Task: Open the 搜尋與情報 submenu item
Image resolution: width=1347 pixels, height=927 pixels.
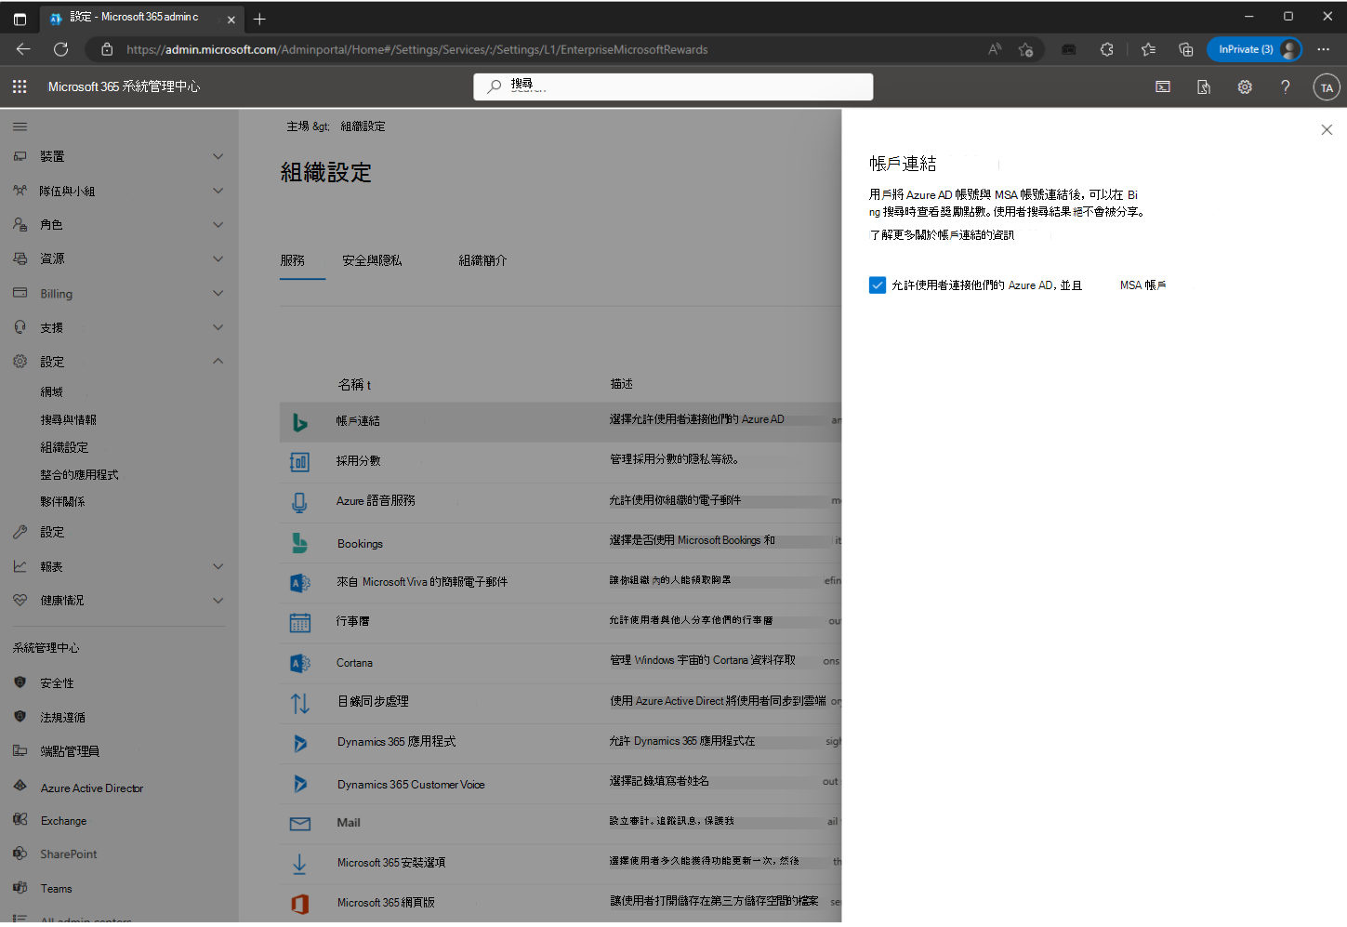Action: click(68, 420)
